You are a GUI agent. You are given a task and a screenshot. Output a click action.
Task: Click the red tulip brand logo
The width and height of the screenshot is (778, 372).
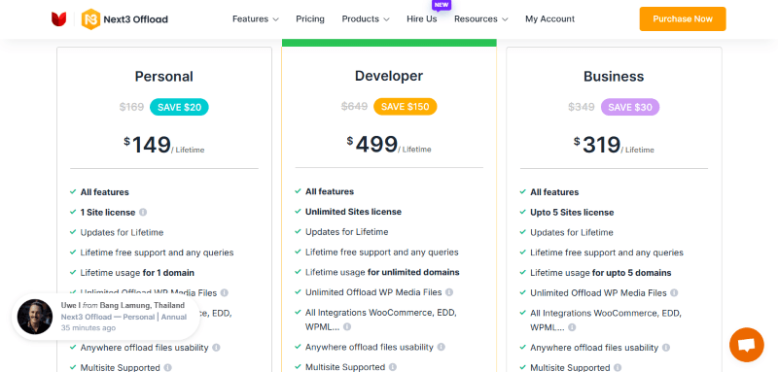[x=58, y=19]
